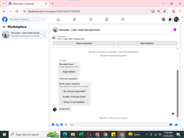The height and width of the screenshot is (138, 184).
Task: Click the message text field Aa
Action: tap(119, 125)
